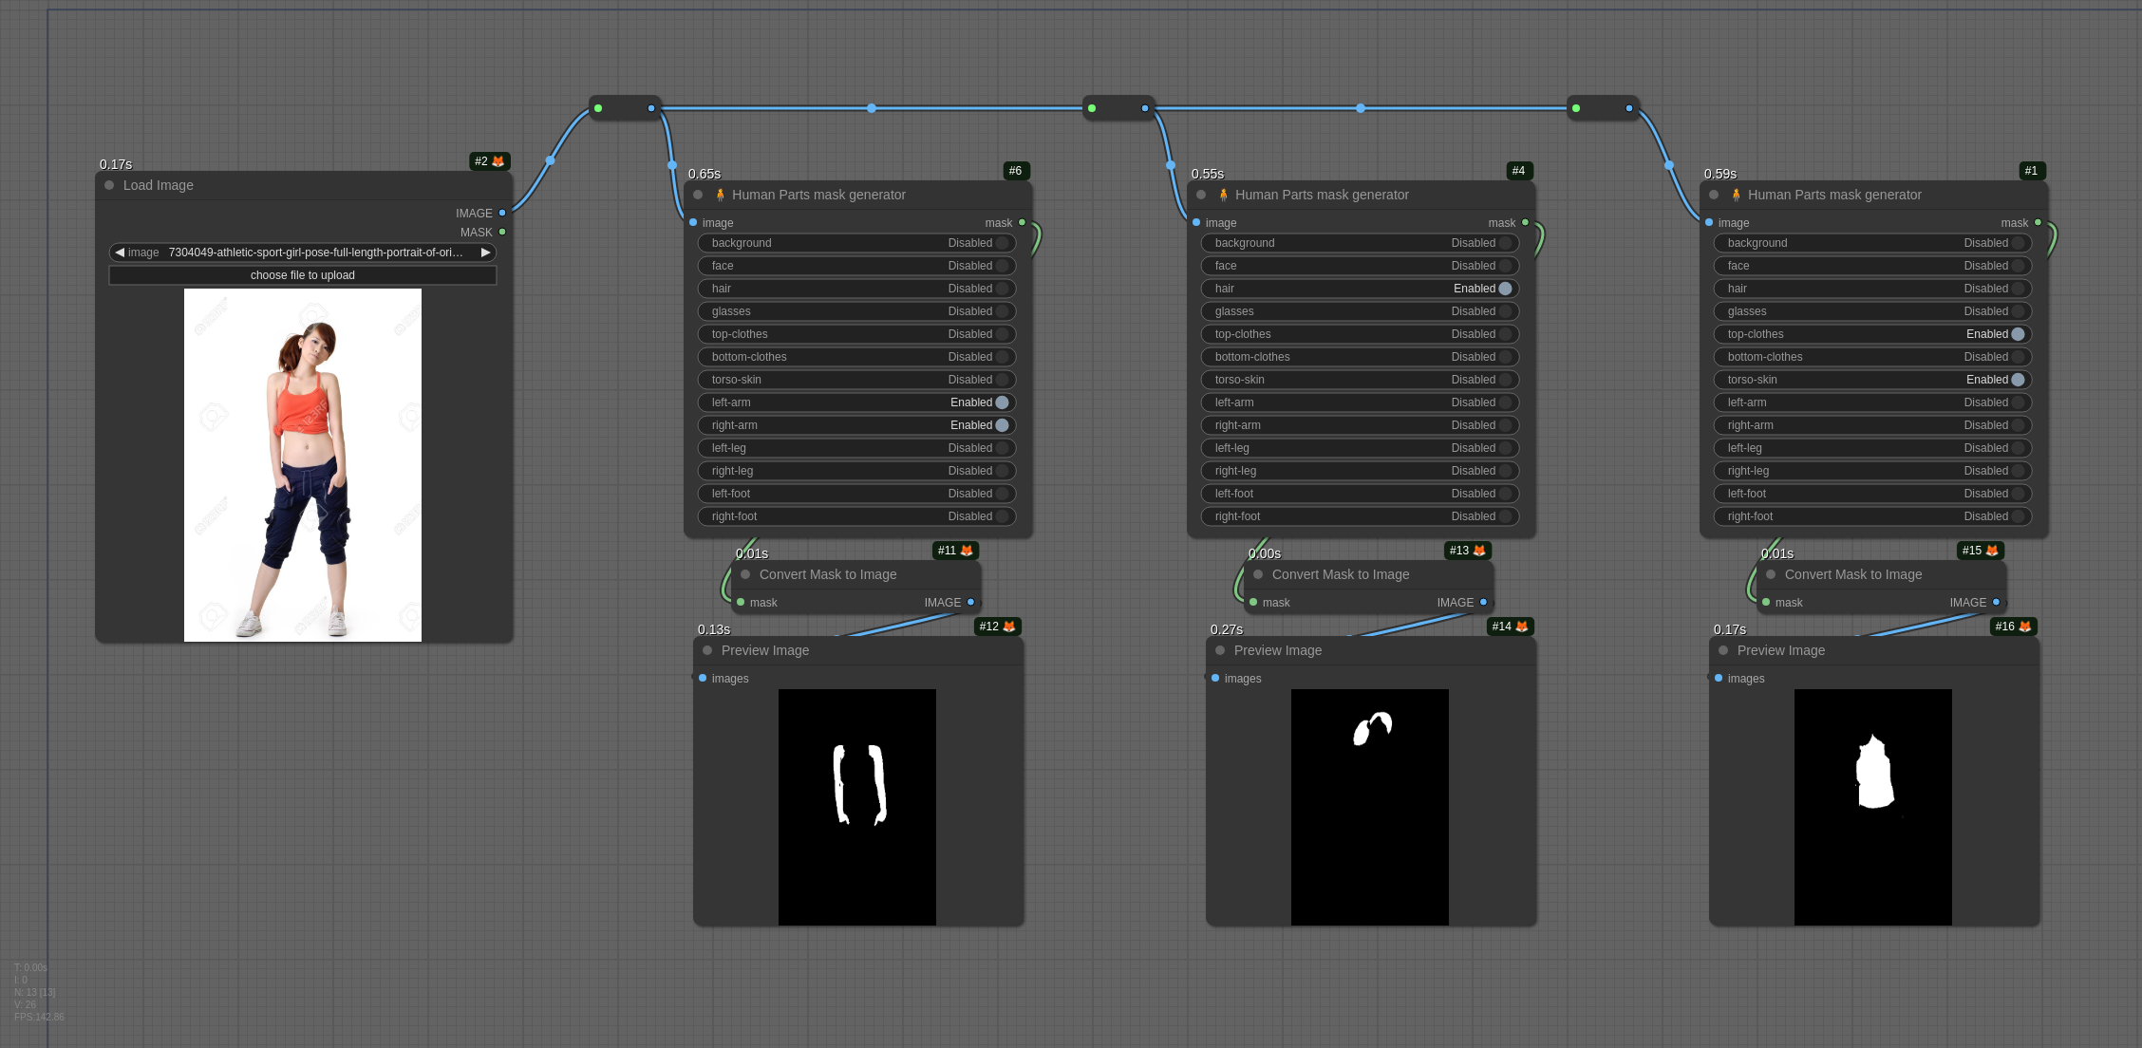The height and width of the screenshot is (1048, 2142).
Task: Click the person icon on mask generator node #6
Action: click(720, 195)
